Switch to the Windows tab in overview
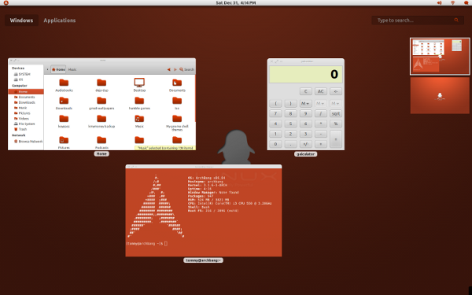 [21, 20]
